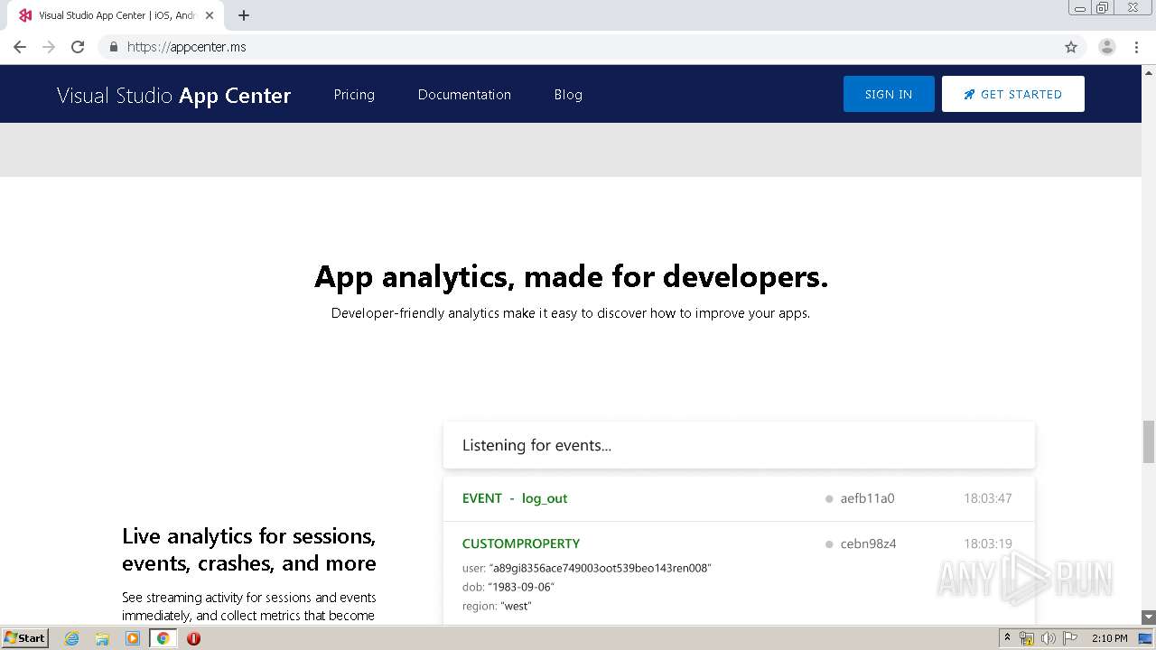This screenshot has height=650, width=1156.
Task: Click the Listening for events header
Action: click(x=739, y=445)
